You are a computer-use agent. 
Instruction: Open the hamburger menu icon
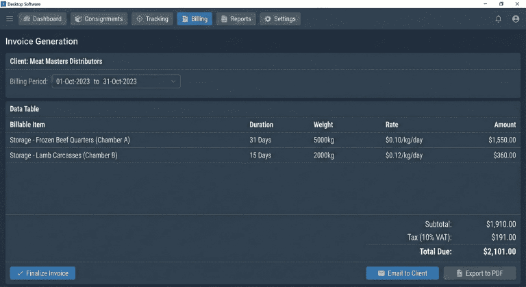pyautogui.click(x=10, y=19)
